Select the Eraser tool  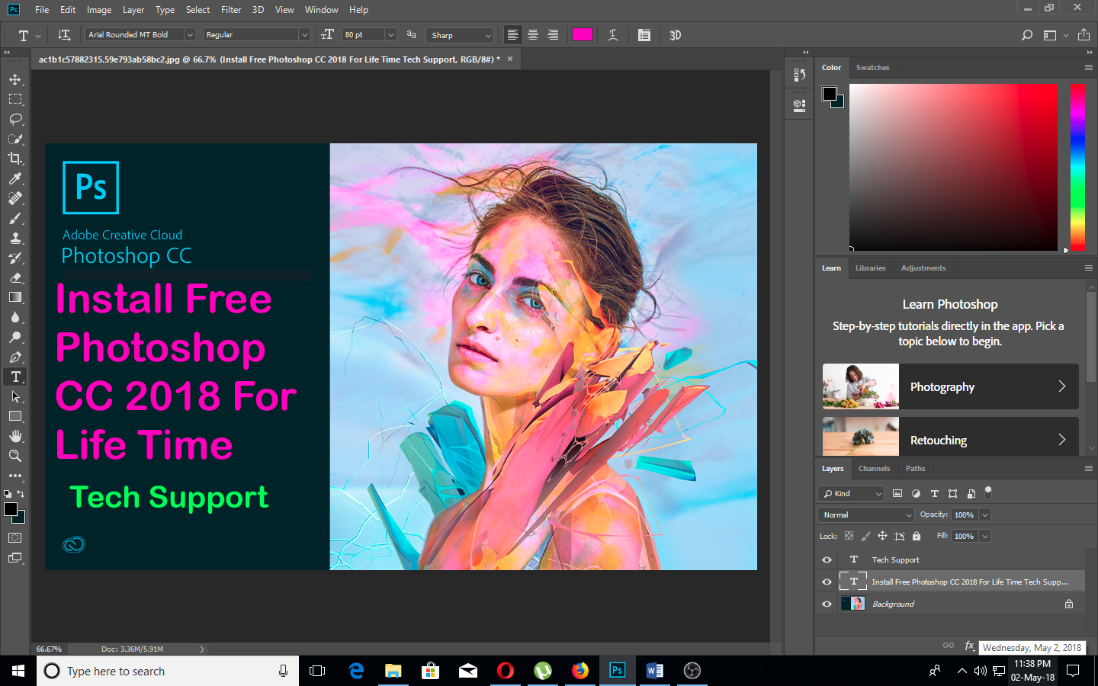pos(15,277)
